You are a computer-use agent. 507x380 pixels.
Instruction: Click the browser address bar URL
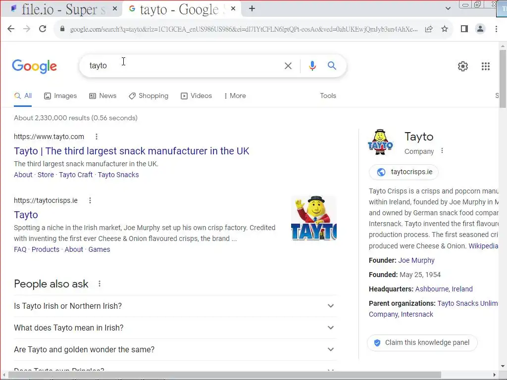point(244,29)
